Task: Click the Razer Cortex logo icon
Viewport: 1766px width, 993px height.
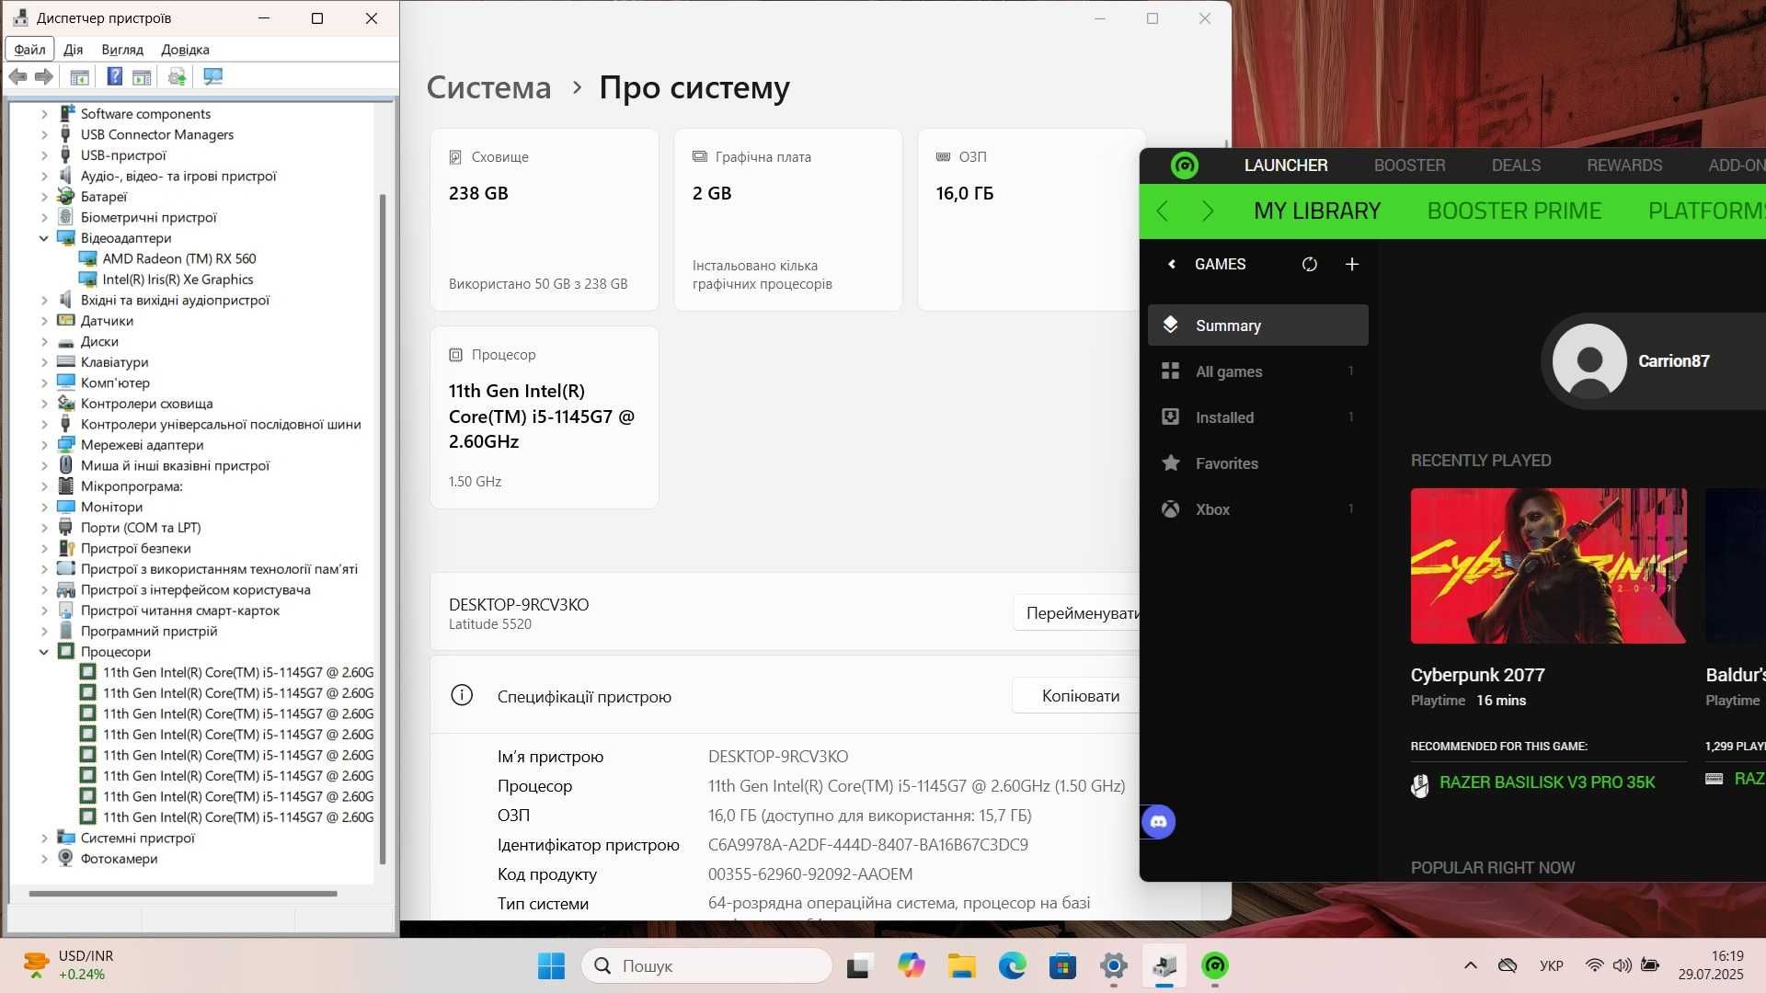Action: coord(1184,165)
